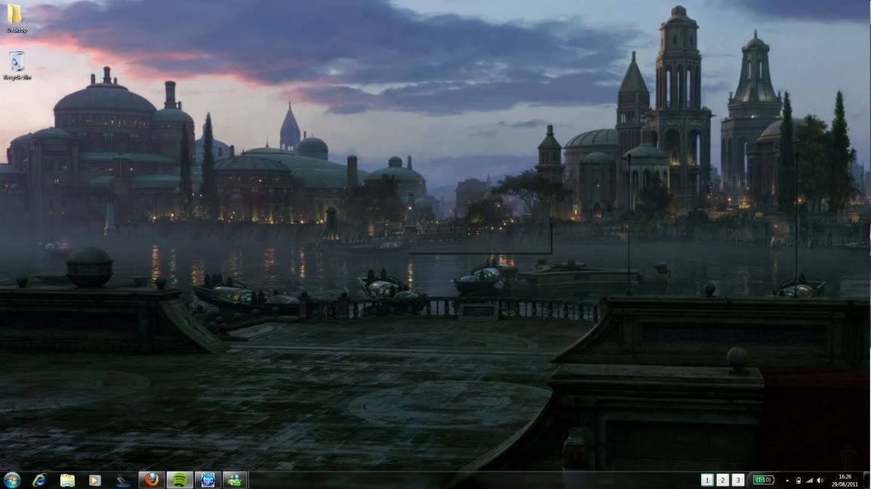
Task: Open the clock showing 16:26
Action: pos(845,481)
